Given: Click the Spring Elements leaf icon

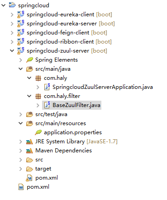Looking at the screenshot, I should point(29,60).
